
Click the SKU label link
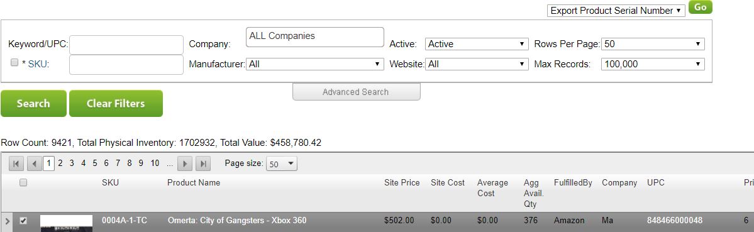(x=38, y=64)
